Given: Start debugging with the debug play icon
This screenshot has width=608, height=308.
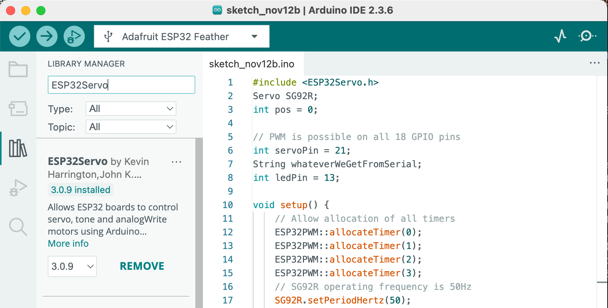Looking at the screenshot, I should 74,36.
